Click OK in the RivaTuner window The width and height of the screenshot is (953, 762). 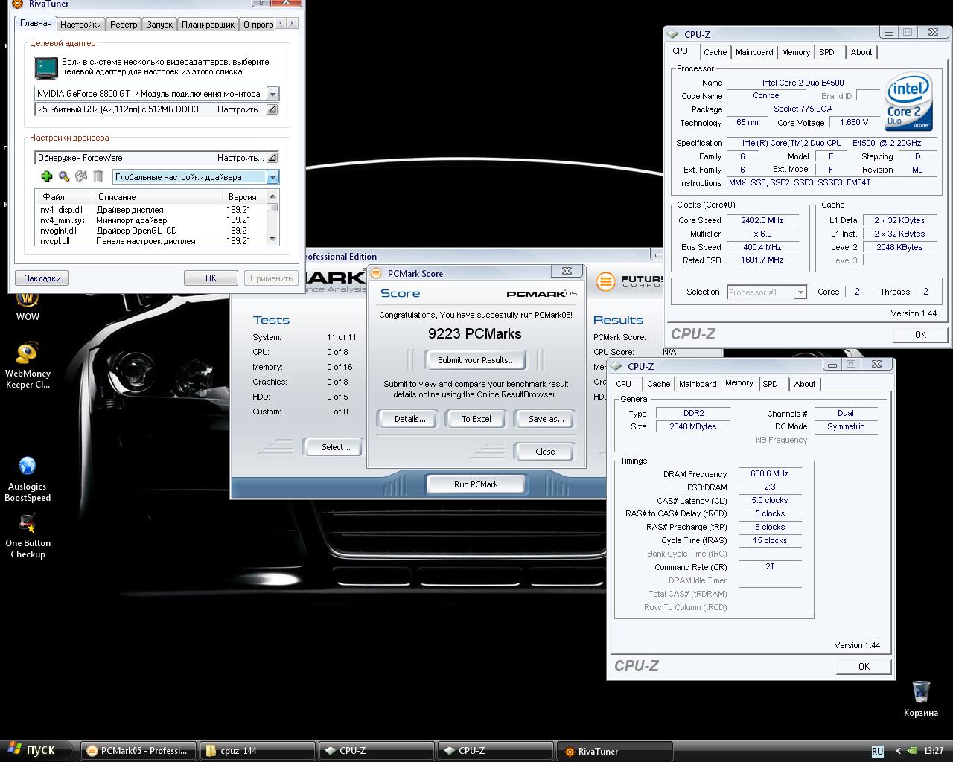pos(211,278)
